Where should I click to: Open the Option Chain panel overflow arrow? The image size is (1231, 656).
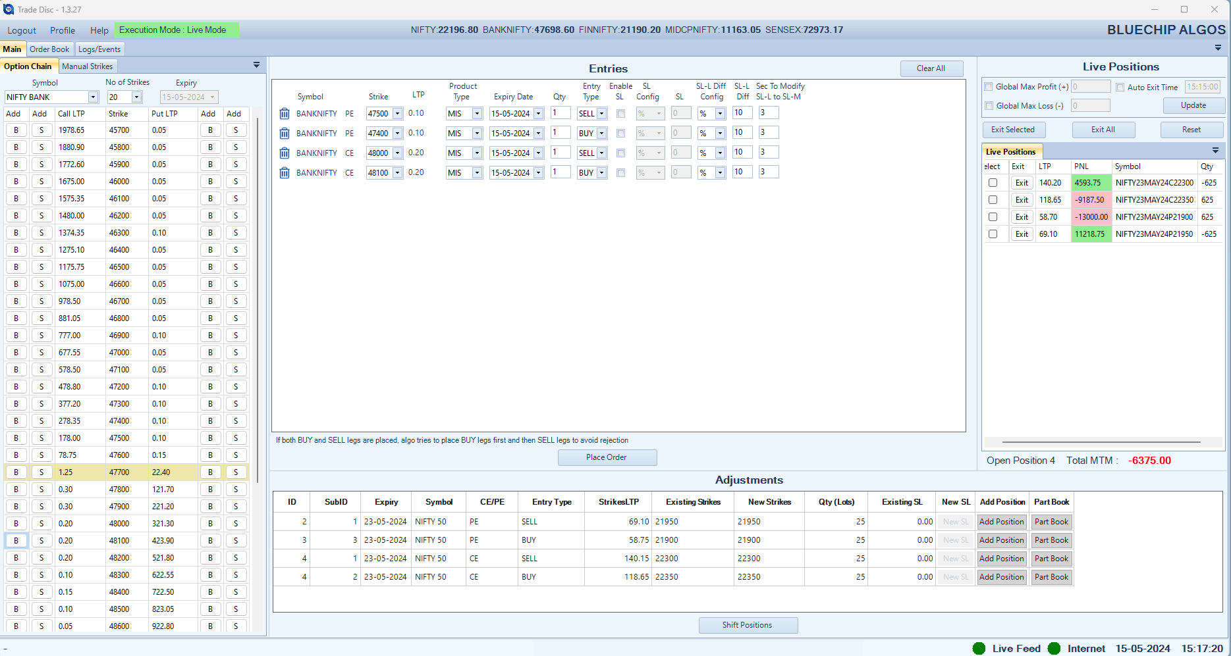(256, 65)
